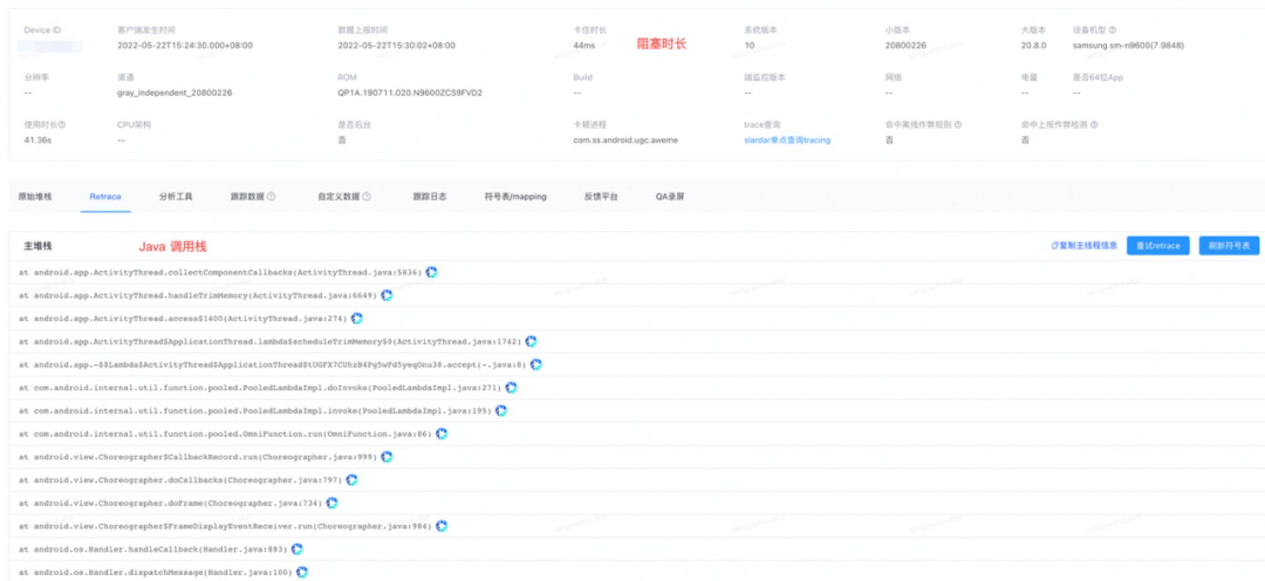Click icon next to Handler.handleCallback line
Screen dimensions: 1265x581
tap(297, 549)
